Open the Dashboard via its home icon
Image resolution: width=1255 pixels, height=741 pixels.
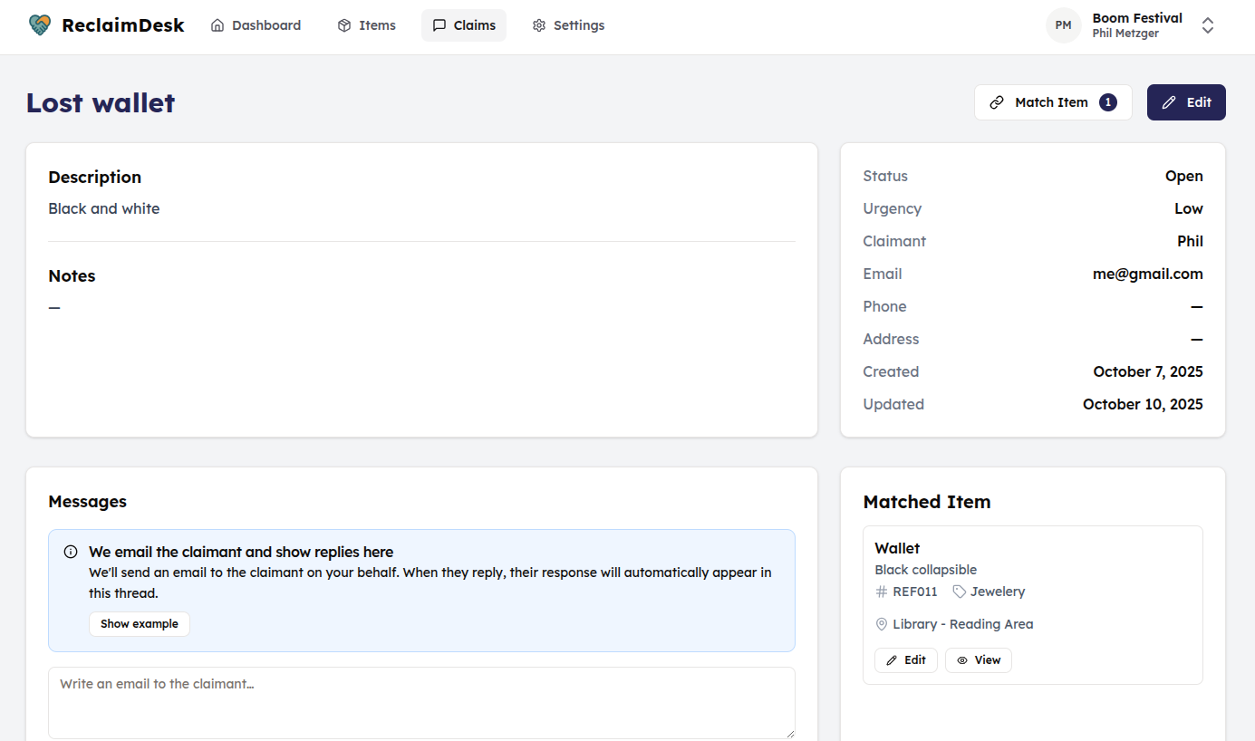pyautogui.click(x=216, y=24)
